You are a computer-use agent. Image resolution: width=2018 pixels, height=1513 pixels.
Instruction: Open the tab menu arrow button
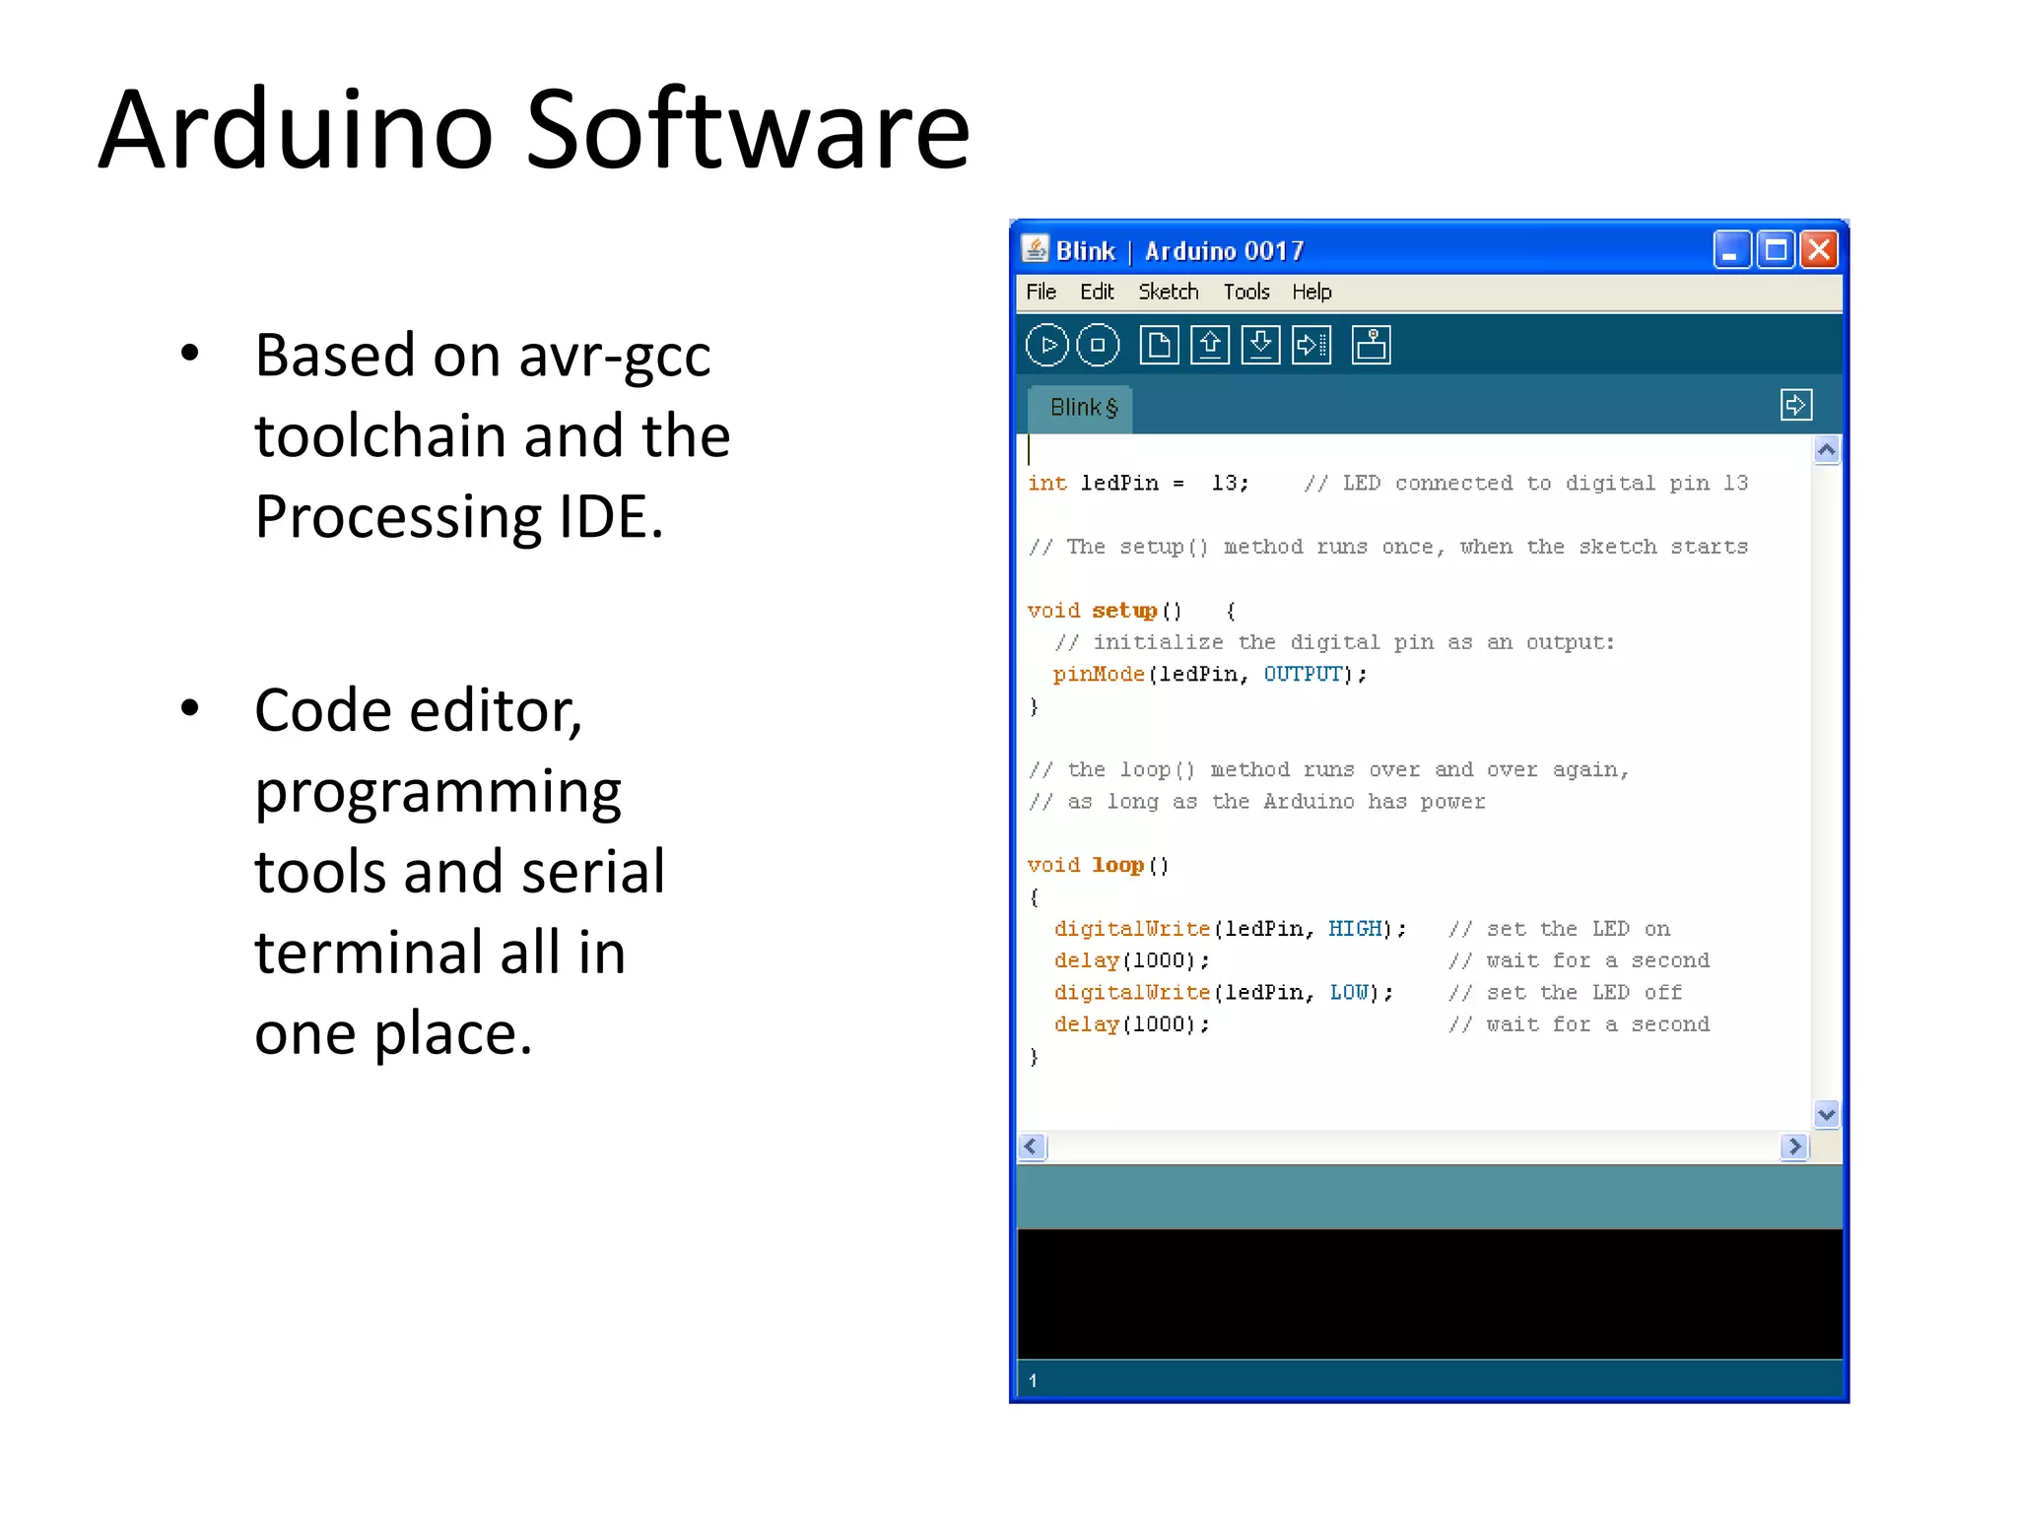point(1795,405)
